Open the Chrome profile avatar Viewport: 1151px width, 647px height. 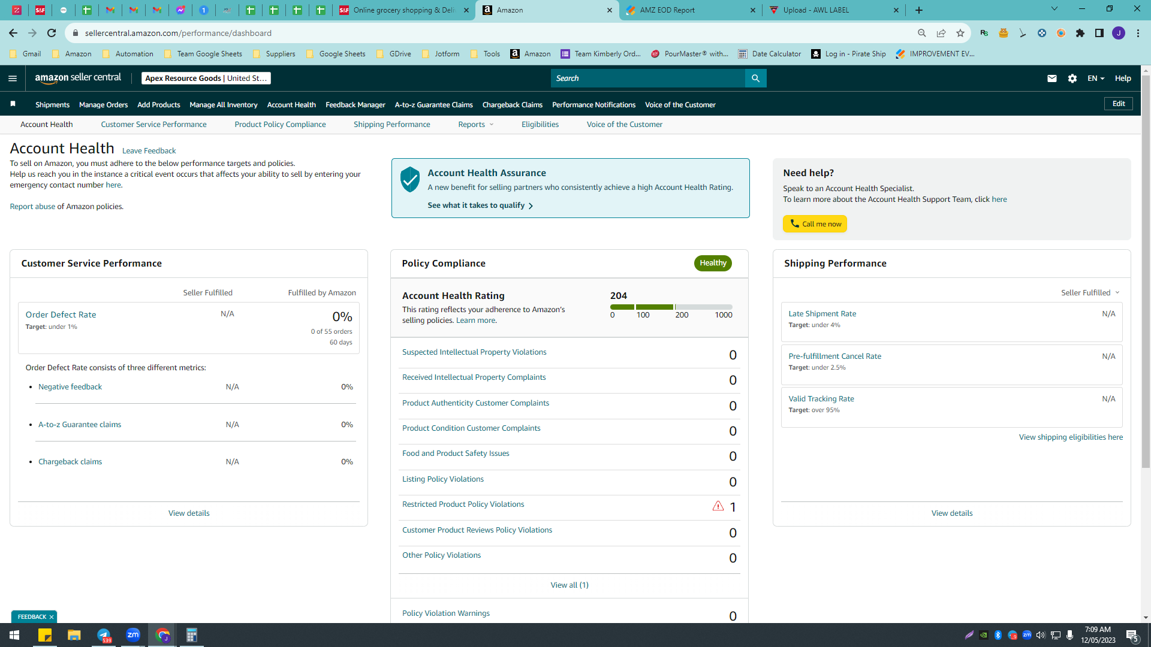coord(1119,33)
